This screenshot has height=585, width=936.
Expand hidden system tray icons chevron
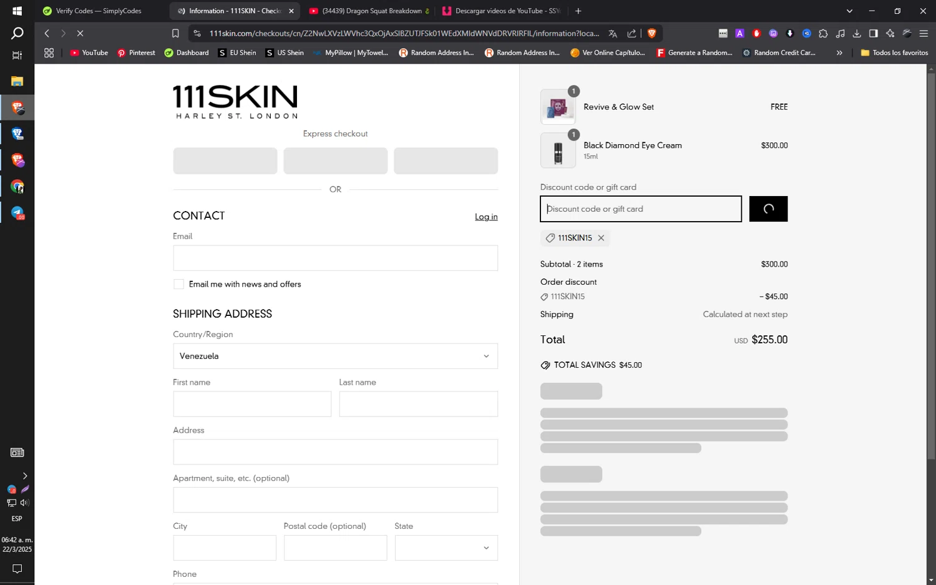(25, 476)
